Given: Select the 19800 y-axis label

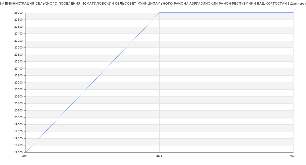Looking at the screenshot, I should 19,124.
